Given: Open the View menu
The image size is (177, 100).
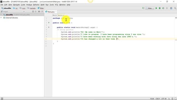Looking at the screenshot, I should pos(10,5).
